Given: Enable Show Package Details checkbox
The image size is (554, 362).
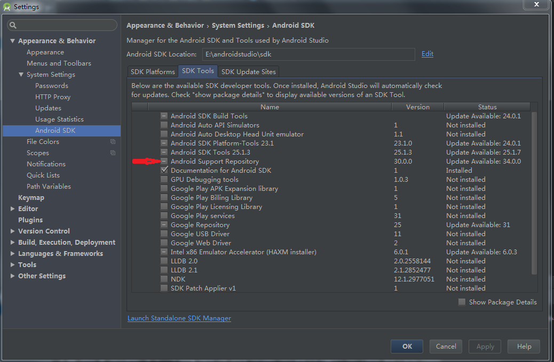Looking at the screenshot, I should point(462,302).
